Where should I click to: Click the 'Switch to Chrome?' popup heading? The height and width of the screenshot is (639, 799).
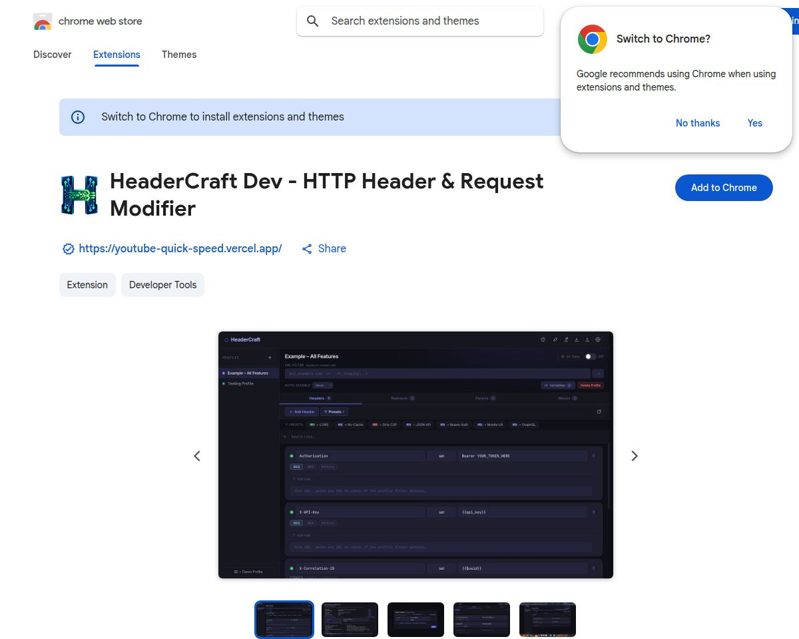point(663,39)
